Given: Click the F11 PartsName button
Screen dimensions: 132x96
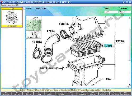Looking at the screenshot, I should tap(115, 93).
